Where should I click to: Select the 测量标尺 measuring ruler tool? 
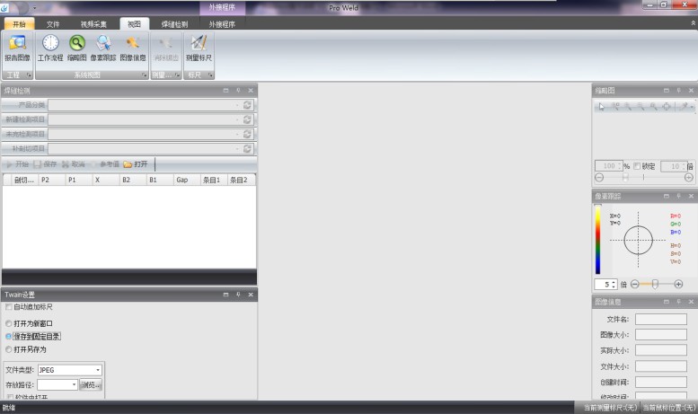click(198, 47)
